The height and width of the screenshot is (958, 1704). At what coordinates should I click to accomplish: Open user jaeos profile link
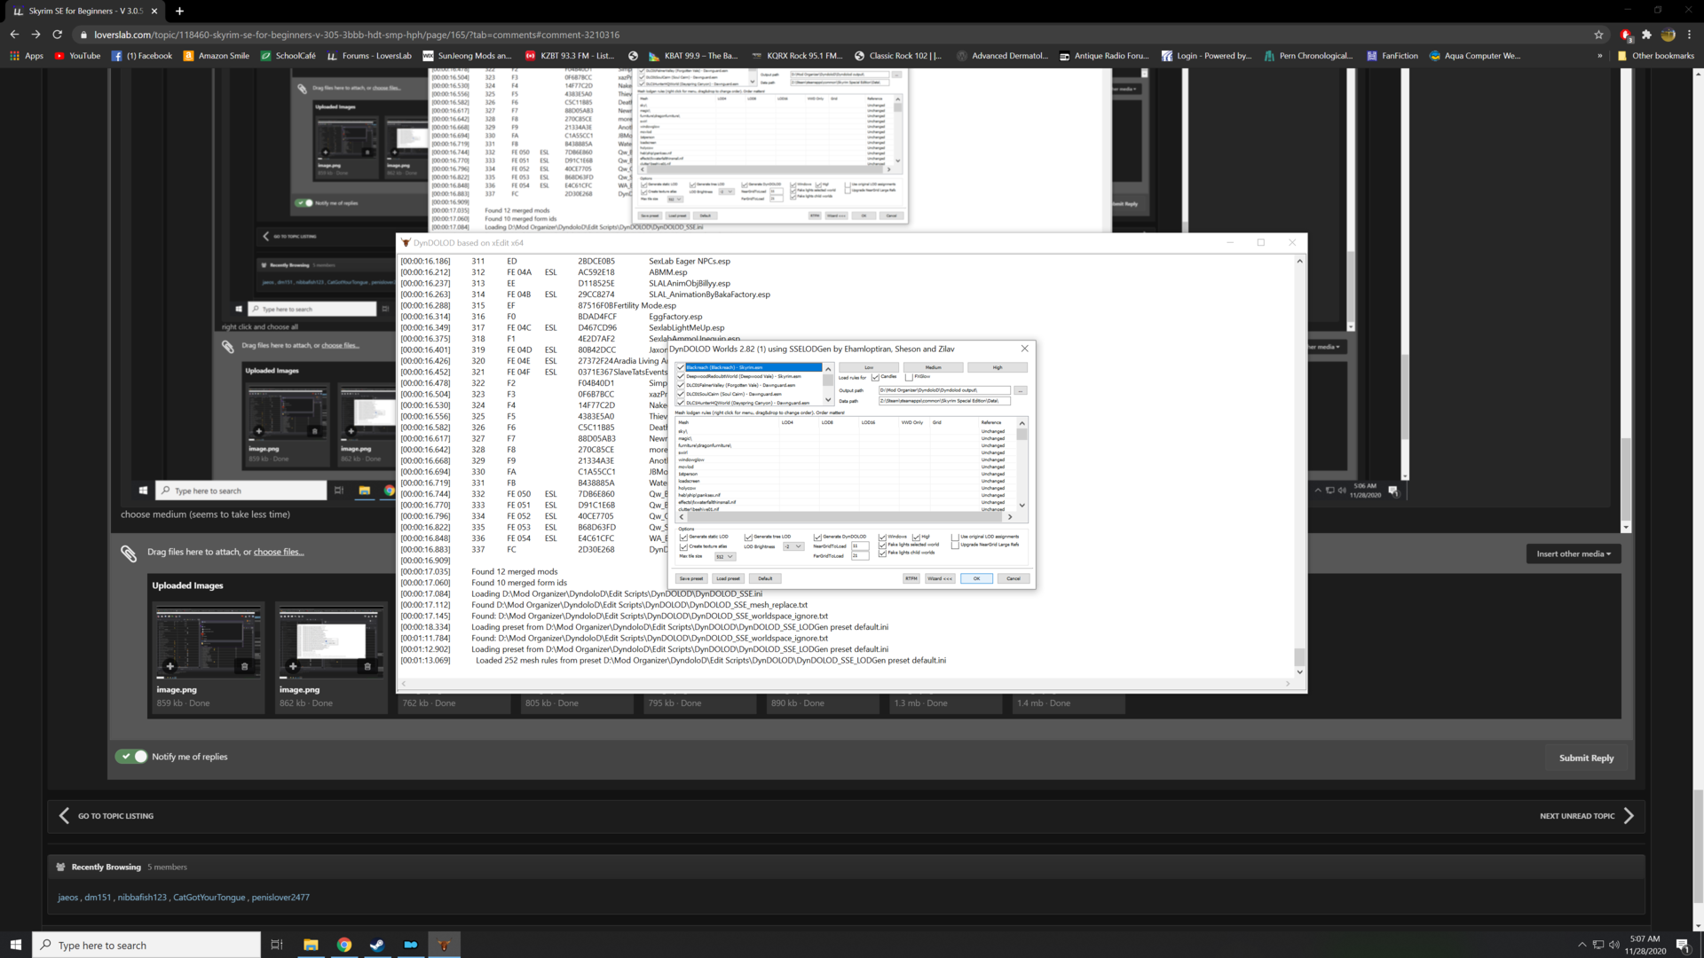67,897
